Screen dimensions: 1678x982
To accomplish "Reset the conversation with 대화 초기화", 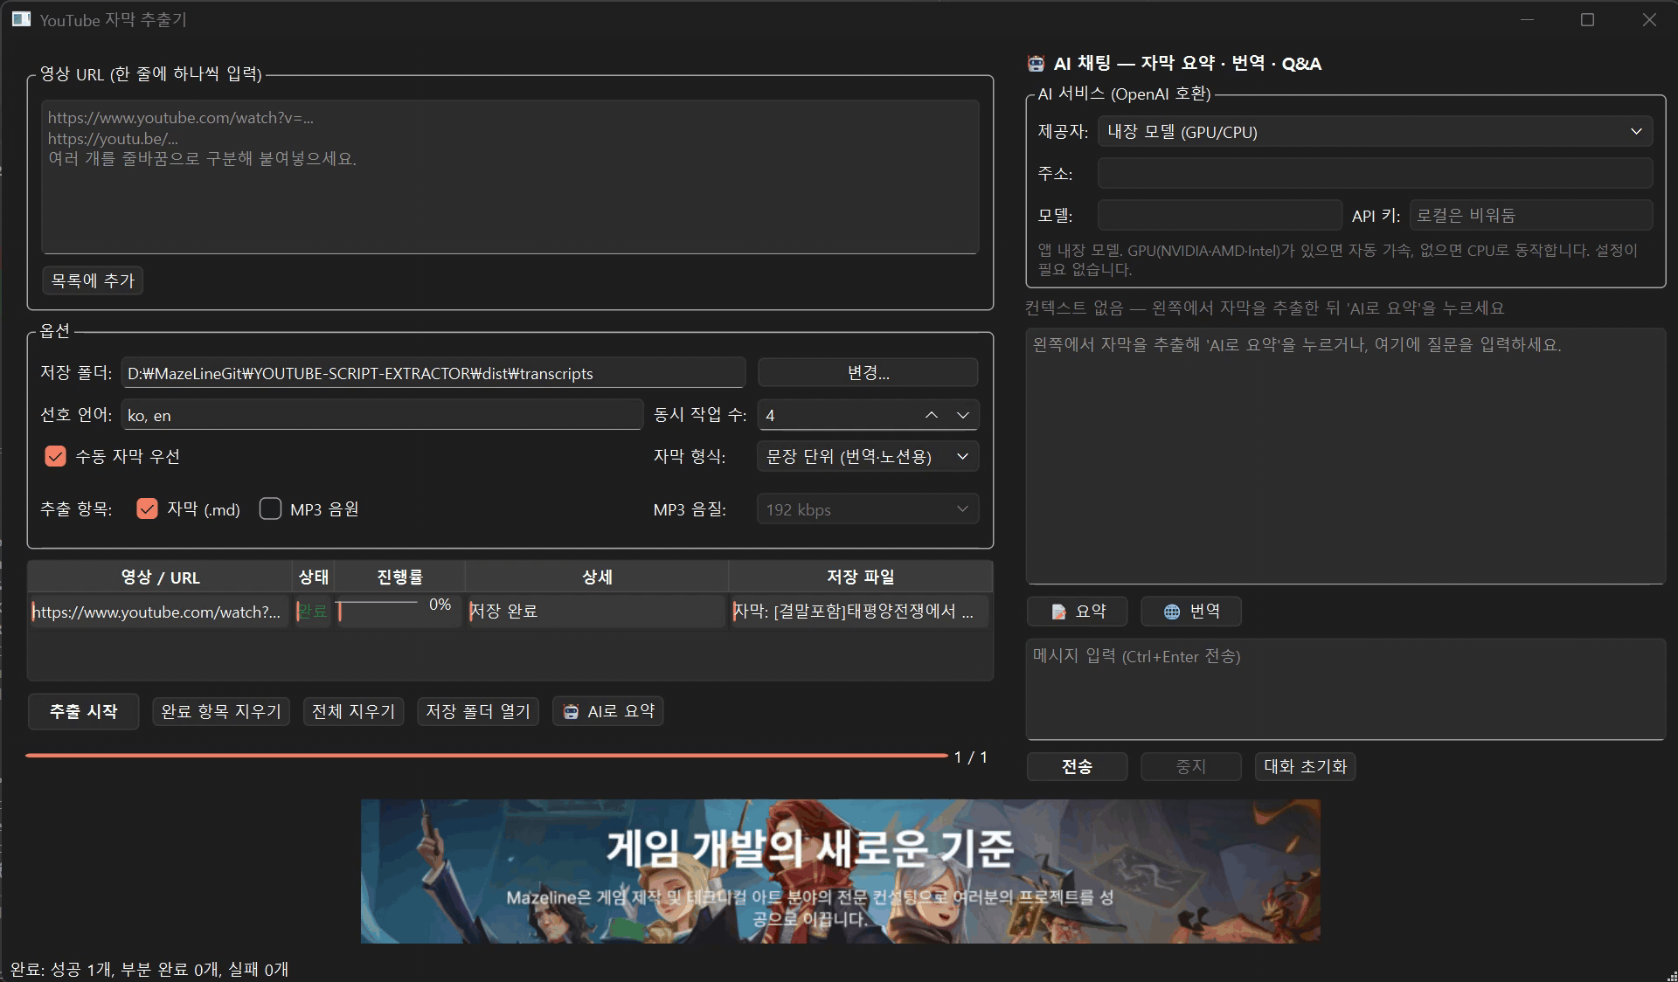I will [1305, 766].
